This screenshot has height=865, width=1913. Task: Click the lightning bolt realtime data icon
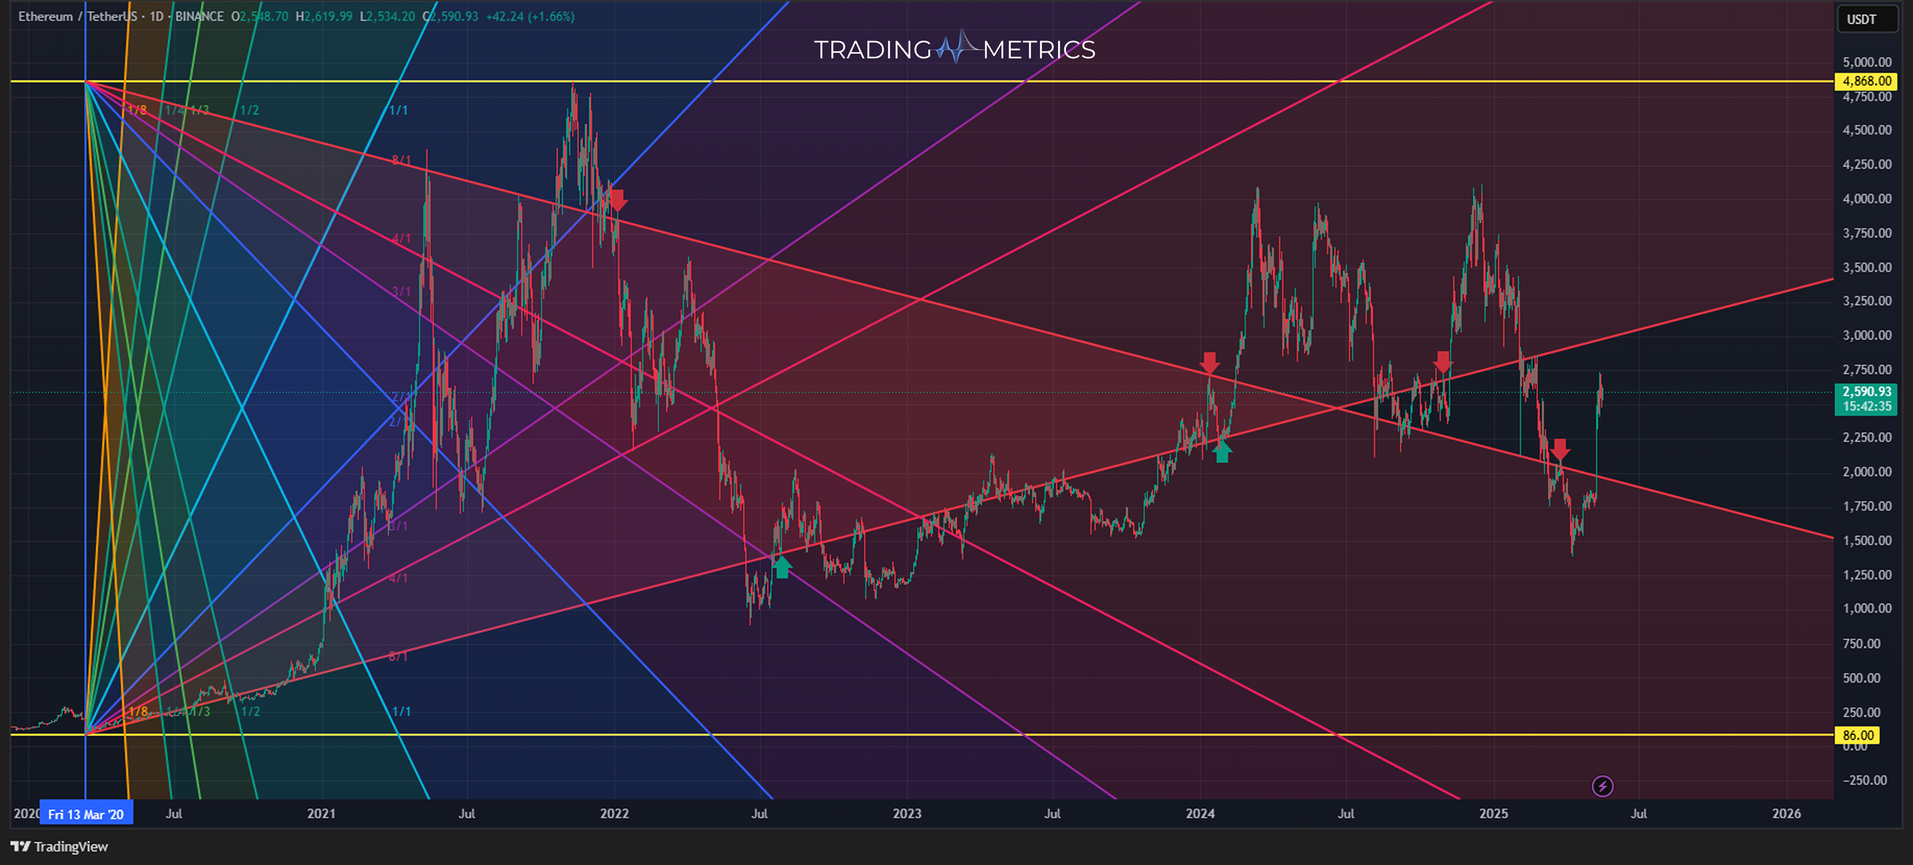(x=1603, y=786)
